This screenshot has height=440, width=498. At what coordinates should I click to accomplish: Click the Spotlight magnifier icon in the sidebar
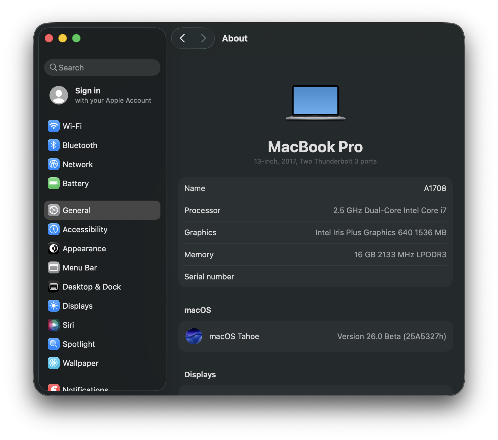pyautogui.click(x=54, y=344)
